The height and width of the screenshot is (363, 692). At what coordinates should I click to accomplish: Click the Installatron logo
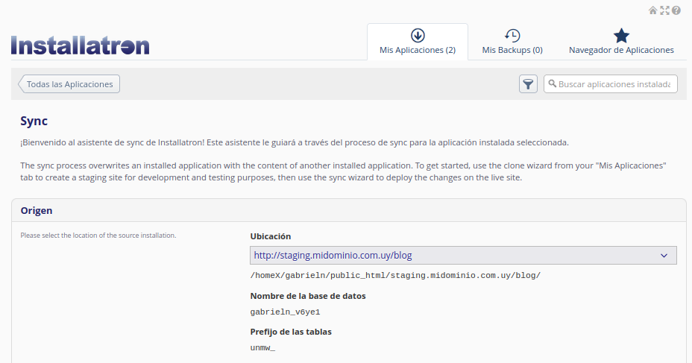[x=81, y=45]
